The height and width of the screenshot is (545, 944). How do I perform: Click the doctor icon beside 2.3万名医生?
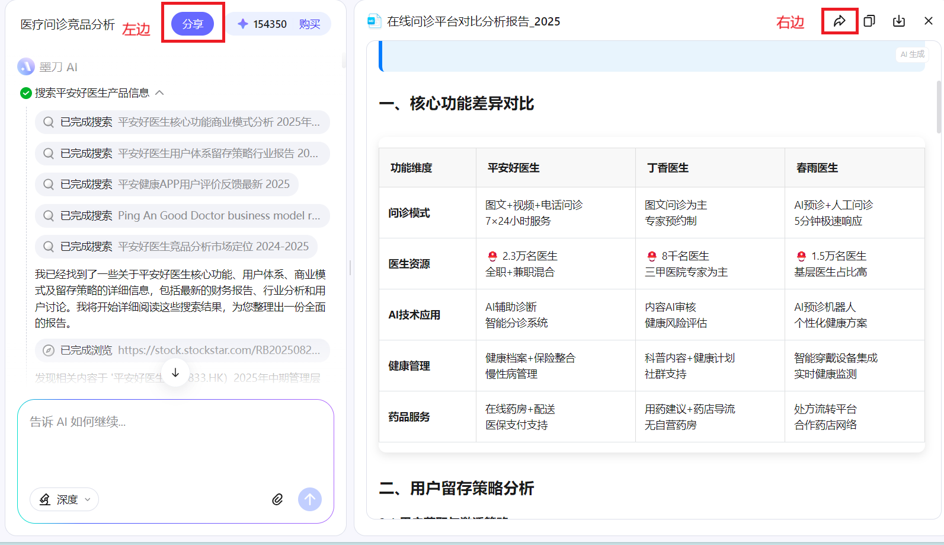[492, 256]
